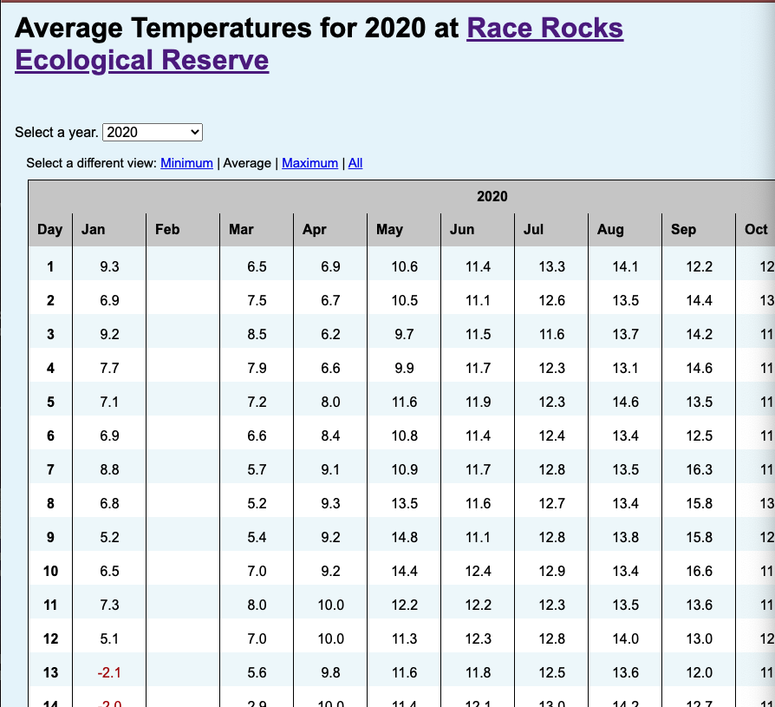Click the 'May' column header
The image size is (775, 707).
pos(389,230)
